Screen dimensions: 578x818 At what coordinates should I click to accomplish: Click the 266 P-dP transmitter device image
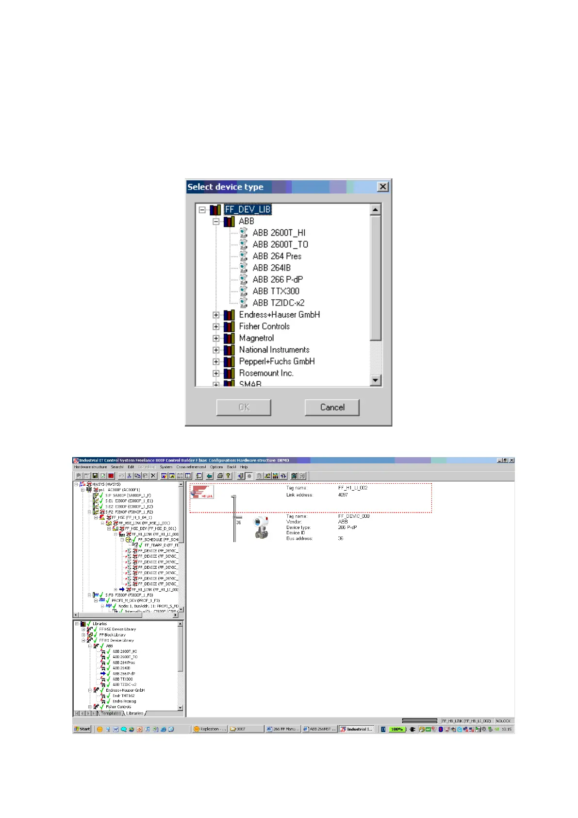point(261,528)
